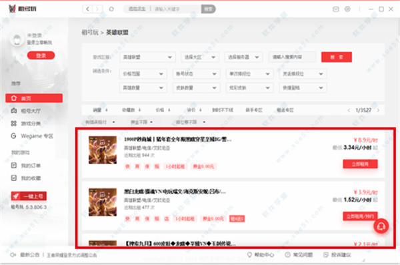Click the back navigation arrow
This screenshot has height=265, width=400.
click(87, 9)
